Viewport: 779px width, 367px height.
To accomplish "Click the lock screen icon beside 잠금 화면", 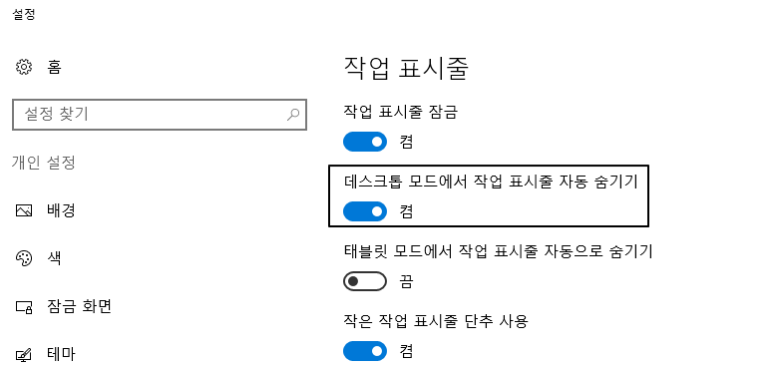I will tap(24, 307).
